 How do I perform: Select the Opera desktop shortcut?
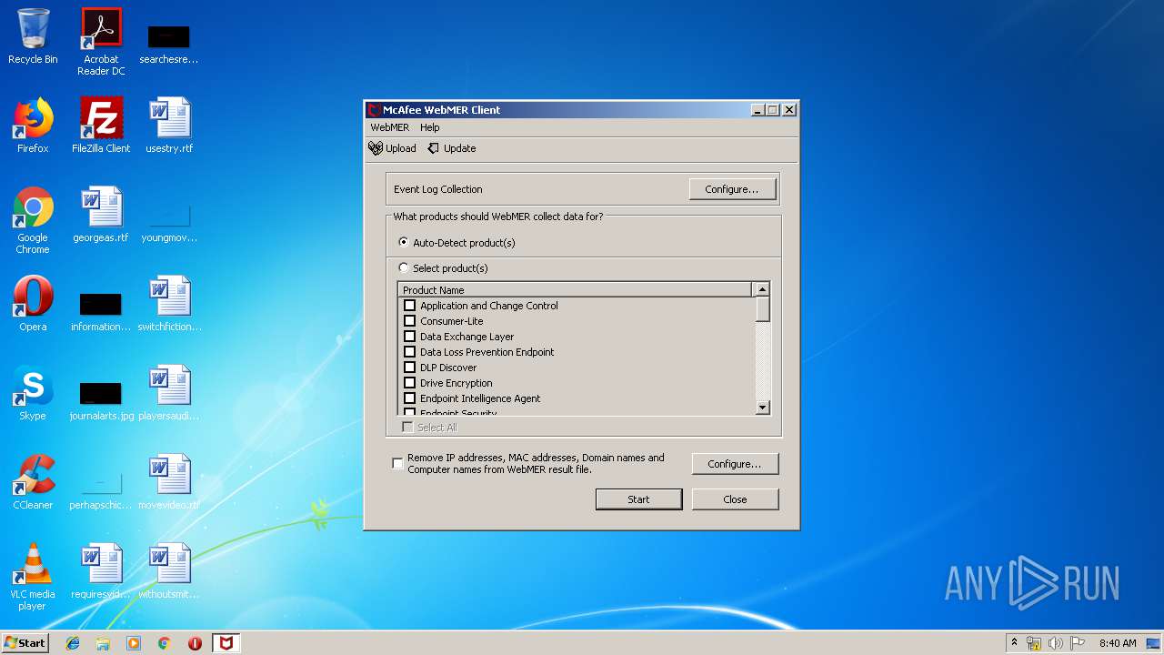[33, 304]
